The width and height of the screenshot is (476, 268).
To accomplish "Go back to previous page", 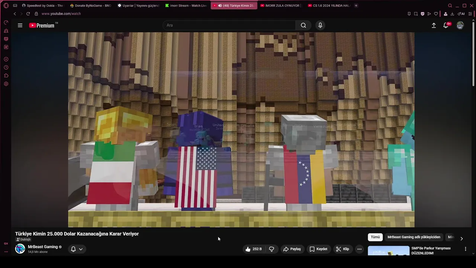I will [15, 14].
